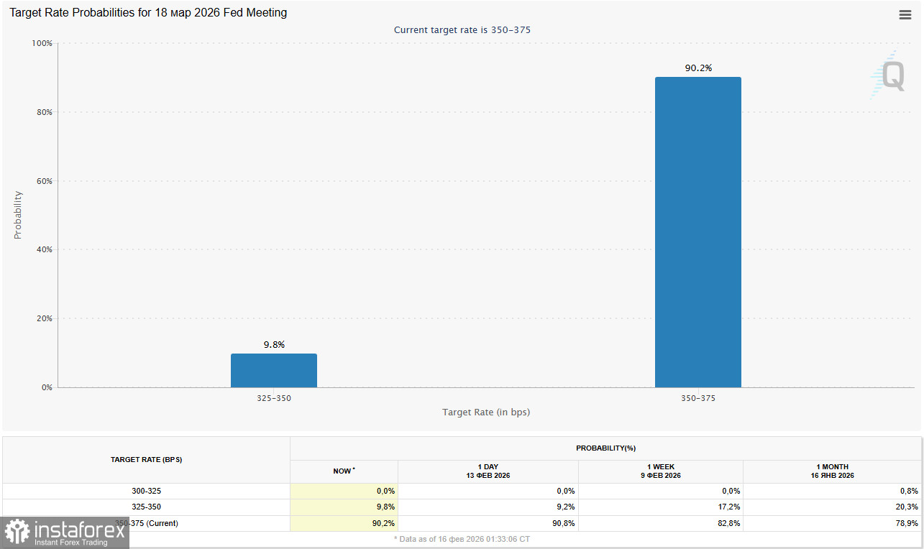
Task: Click the 0,8% cell in 1 MONTH column
Action: pos(832,491)
